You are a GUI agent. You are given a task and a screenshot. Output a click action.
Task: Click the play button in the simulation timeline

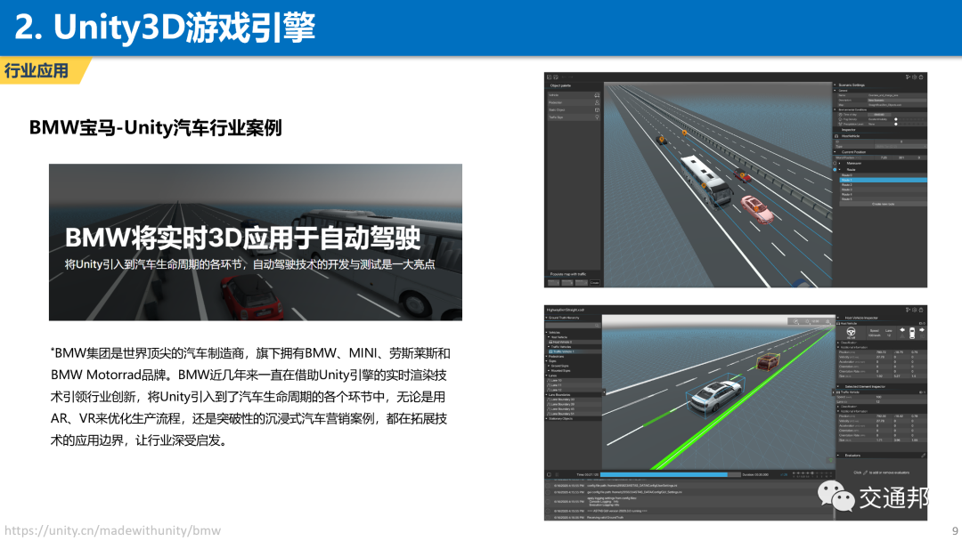coord(549,474)
